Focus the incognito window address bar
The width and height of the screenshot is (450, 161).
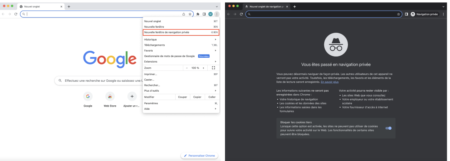click(323, 14)
